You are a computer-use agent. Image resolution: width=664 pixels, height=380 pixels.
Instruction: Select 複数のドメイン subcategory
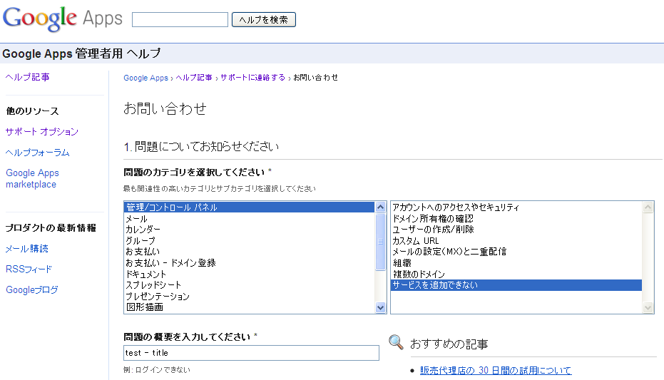coord(516,274)
